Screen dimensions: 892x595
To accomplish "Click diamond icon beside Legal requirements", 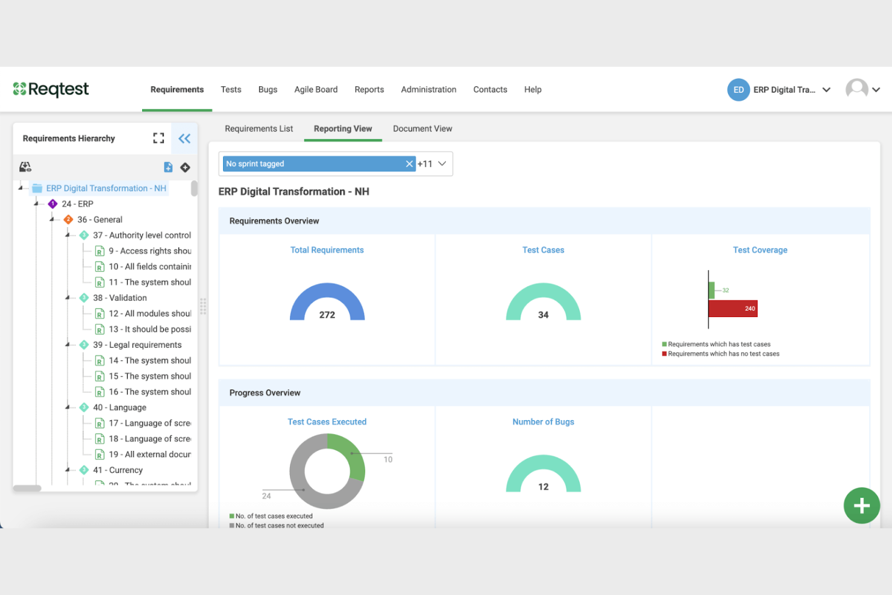I will [x=84, y=345].
